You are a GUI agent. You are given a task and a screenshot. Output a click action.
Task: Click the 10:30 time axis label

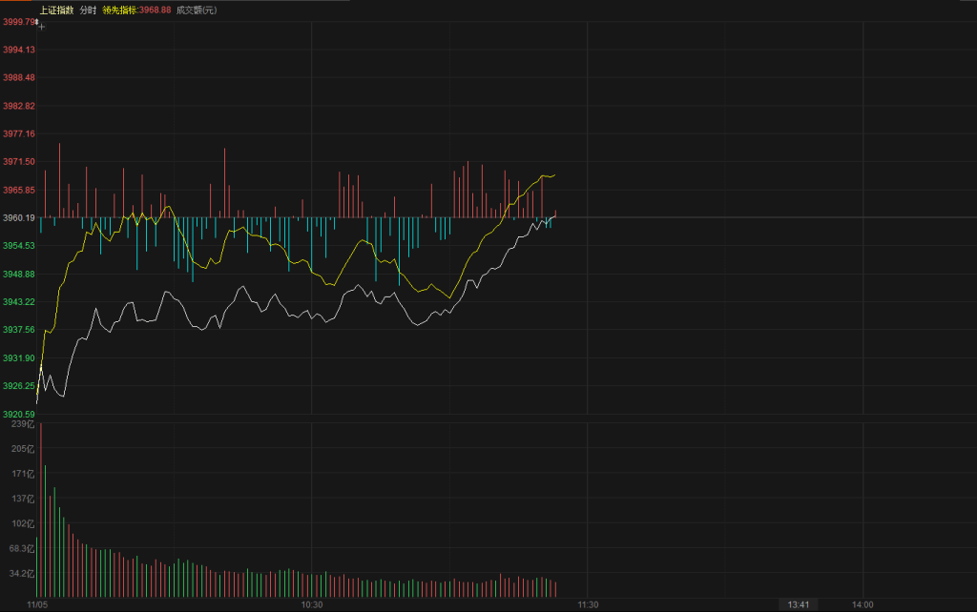click(312, 604)
